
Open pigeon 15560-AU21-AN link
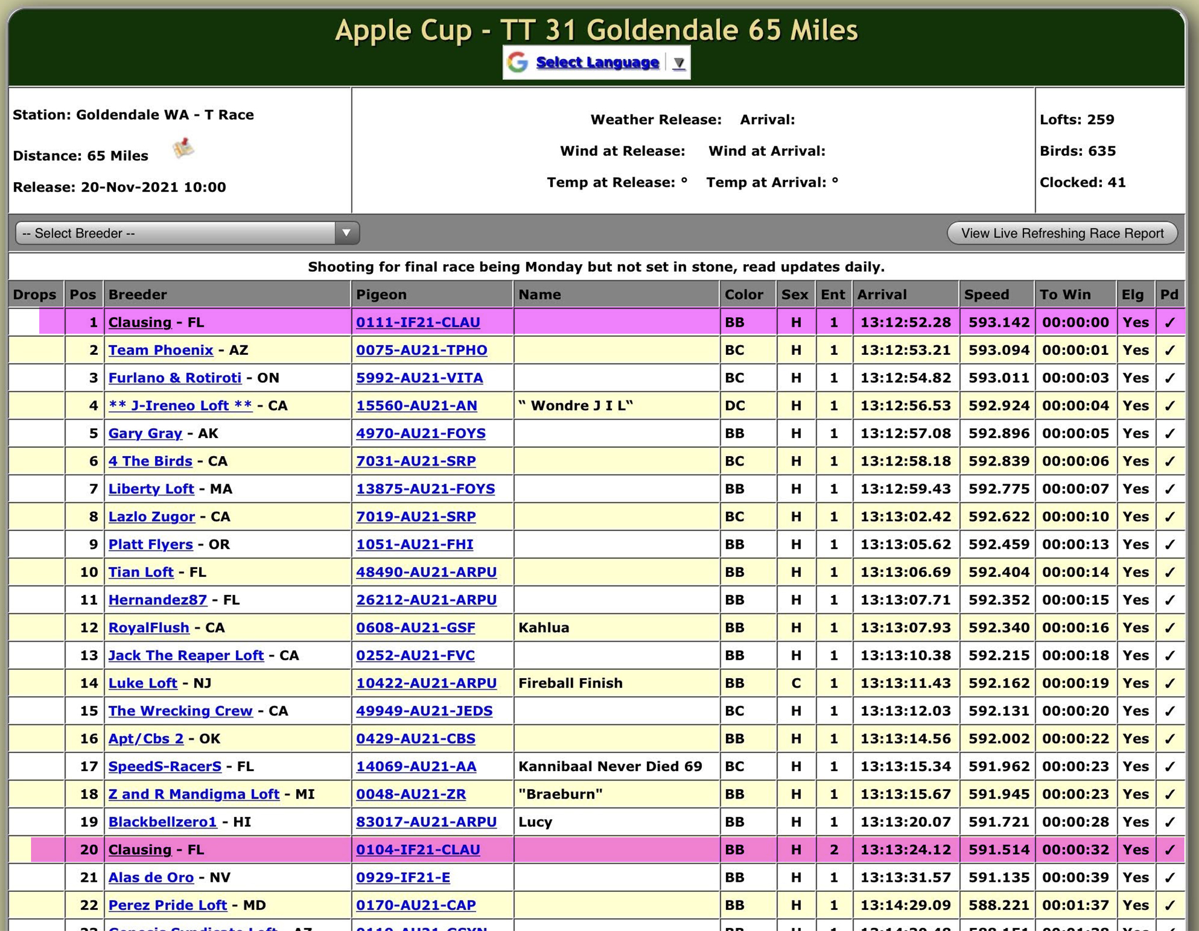pyautogui.click(x=416, y=406)
